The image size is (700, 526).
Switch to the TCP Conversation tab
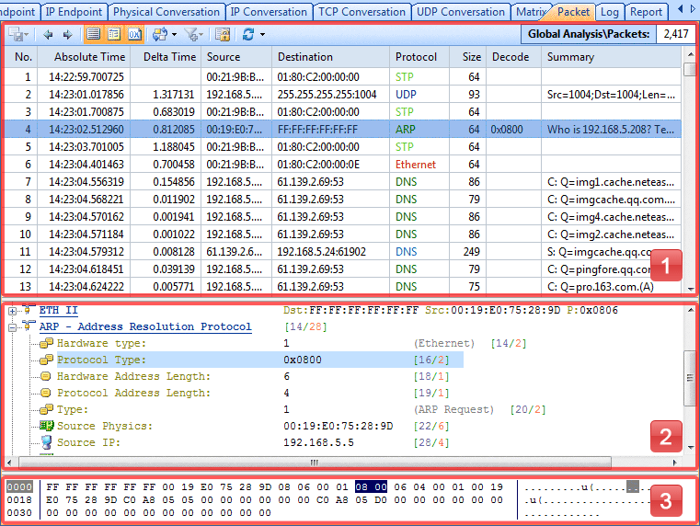(361, 12)
